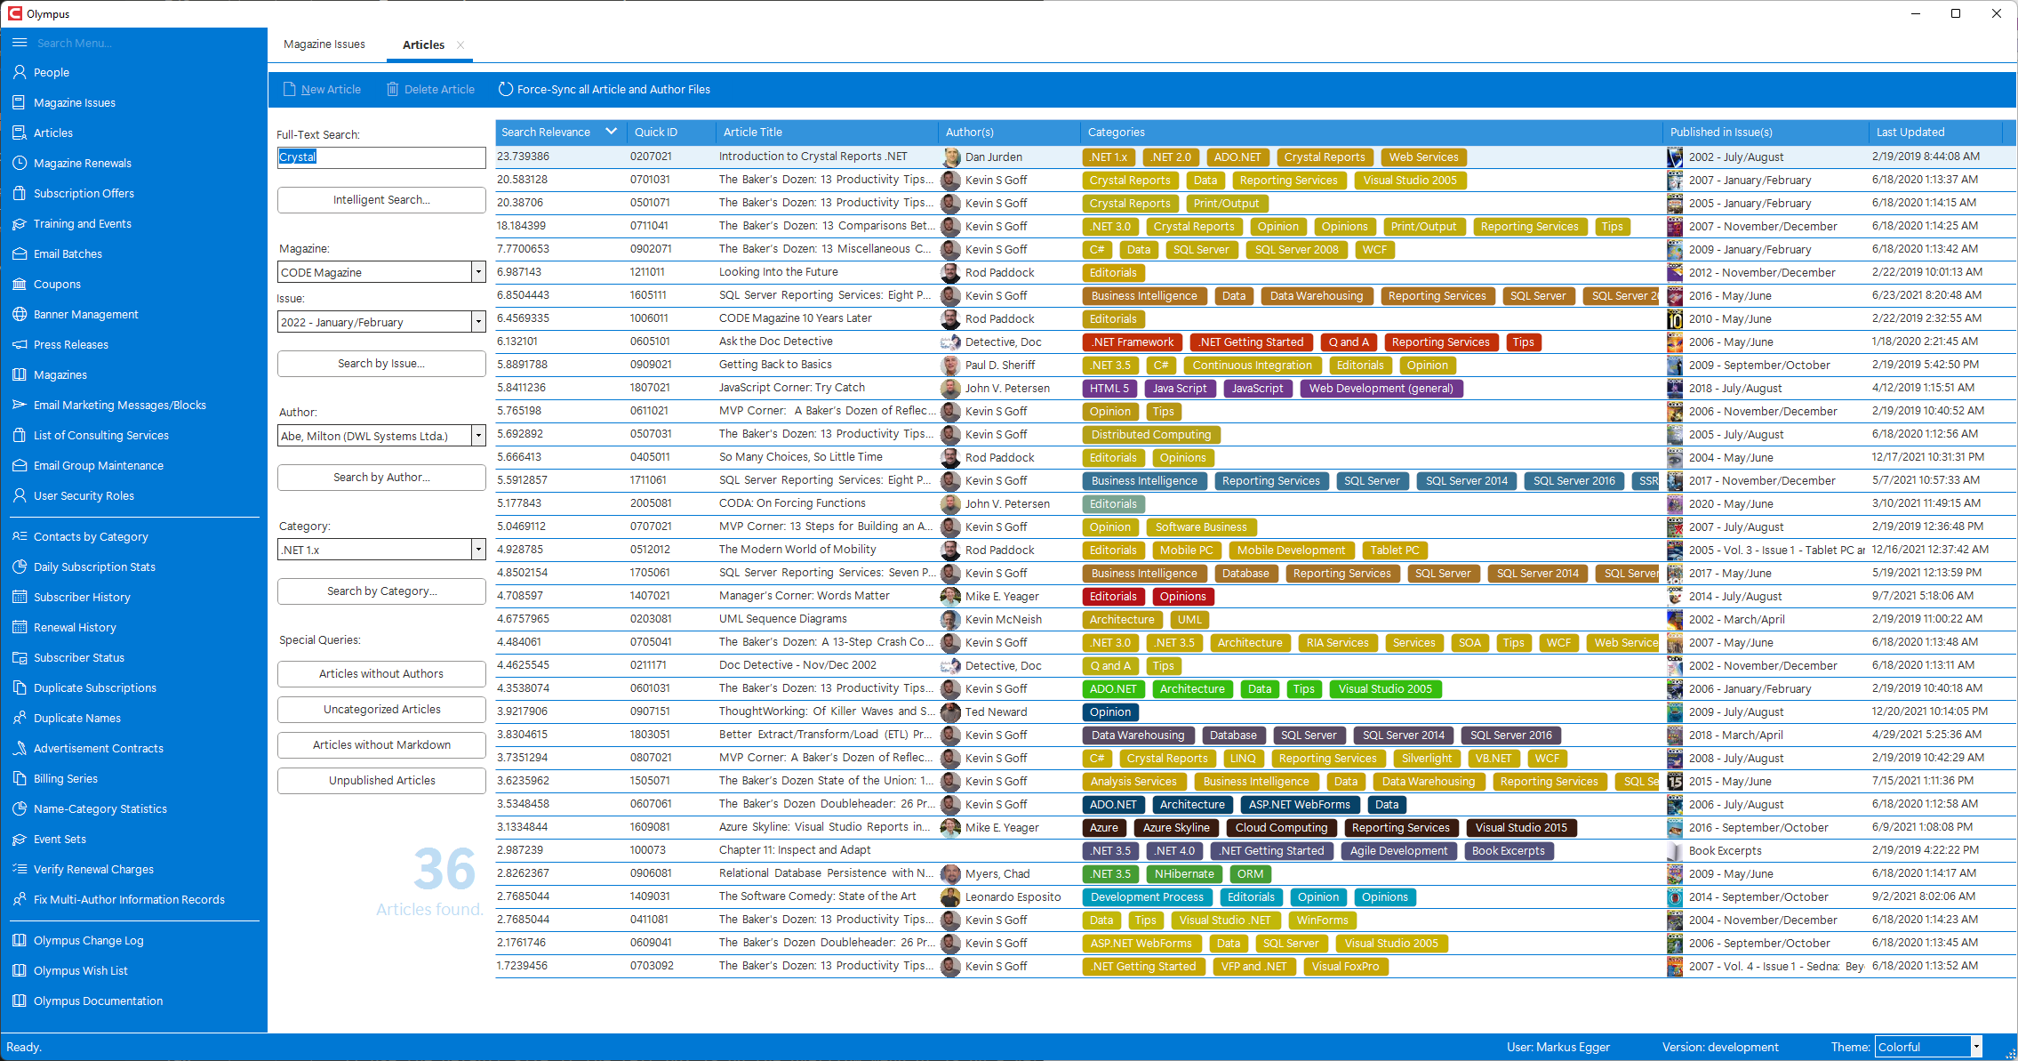Click the Subscription Offers bag icon
This screenshot has width=2018, height=1061.
(20, 194)
